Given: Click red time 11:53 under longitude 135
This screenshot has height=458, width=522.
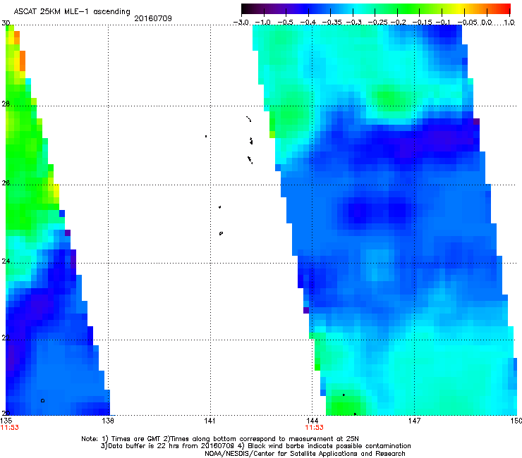Looking at the screenshot, I should 10,428.
